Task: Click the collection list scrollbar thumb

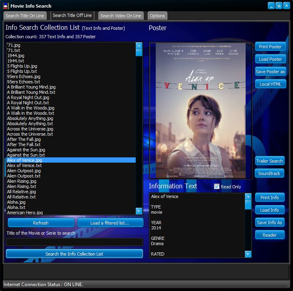Action: click(139, 53)
